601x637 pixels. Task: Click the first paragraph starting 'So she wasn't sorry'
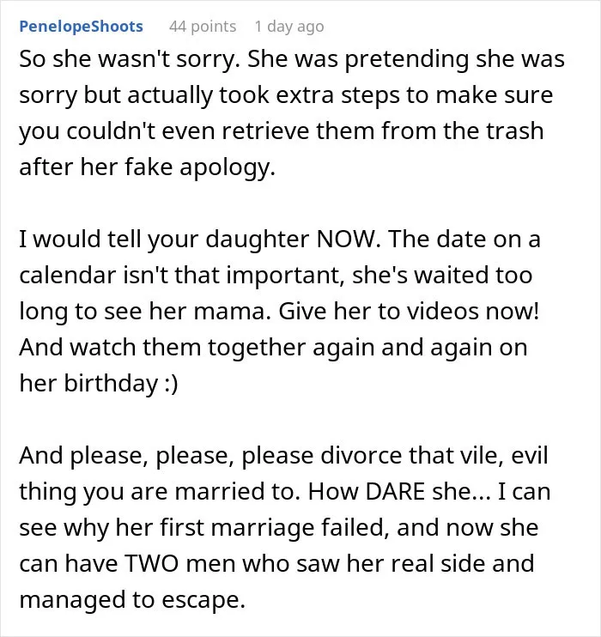292,112
